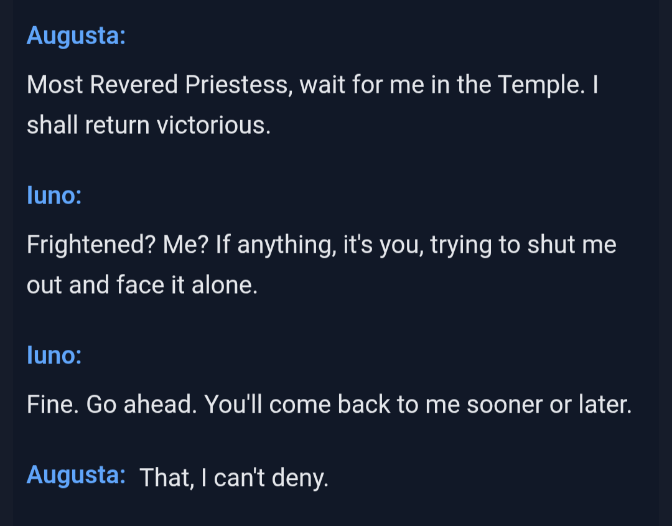Select the 'Most Revered Priestess' dialogue line
Viewport: 672px width, 526px height.
coord(312,105)
